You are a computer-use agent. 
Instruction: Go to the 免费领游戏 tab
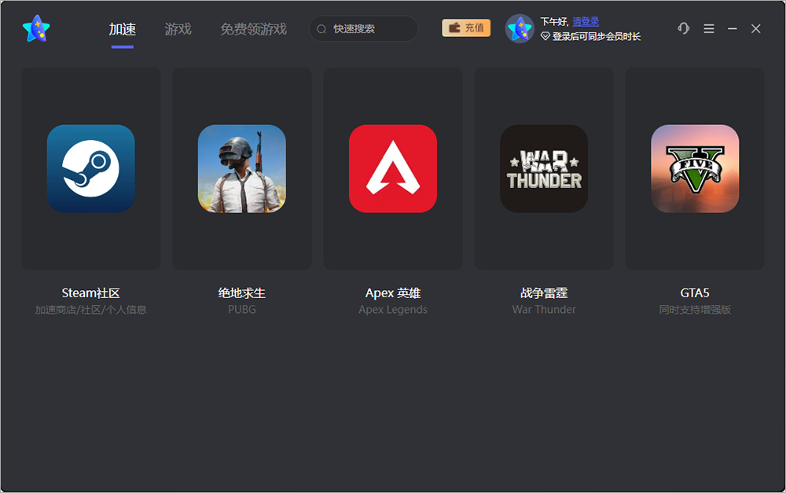[x=253, y=29]
